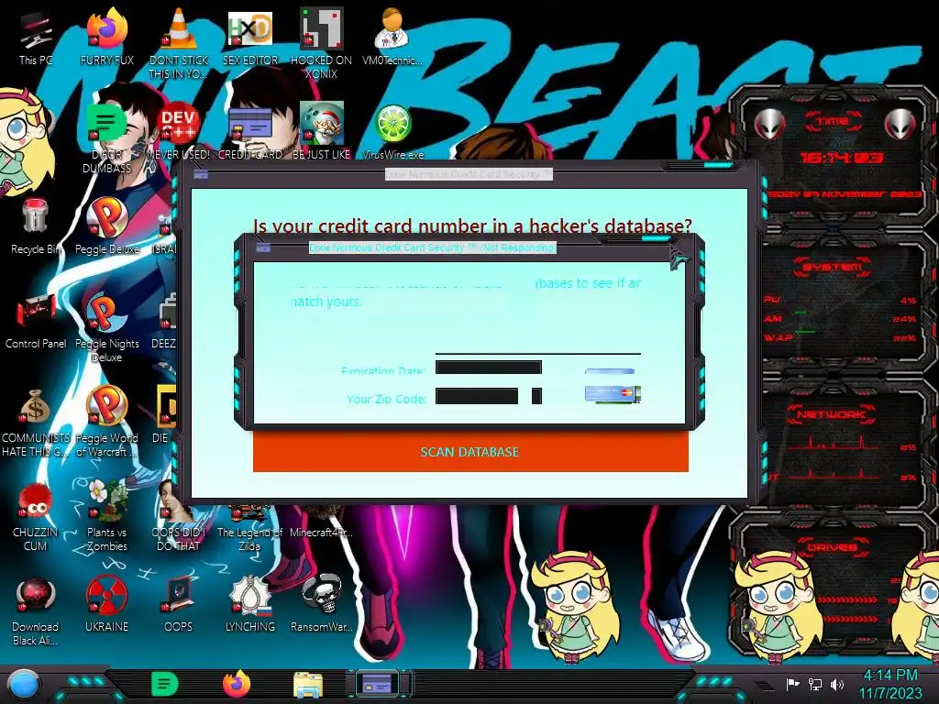939x704 pixels.
Task: Click the DRIVES gadget header
Action: pos(831,547)
